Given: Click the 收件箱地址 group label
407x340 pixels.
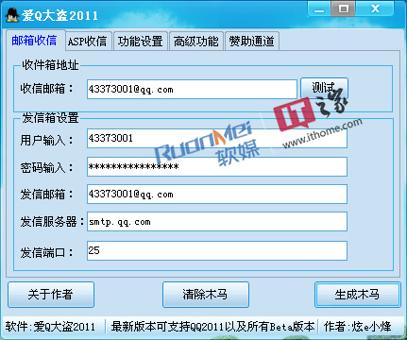Looking at the screenshot, I should tap(50, 65).
